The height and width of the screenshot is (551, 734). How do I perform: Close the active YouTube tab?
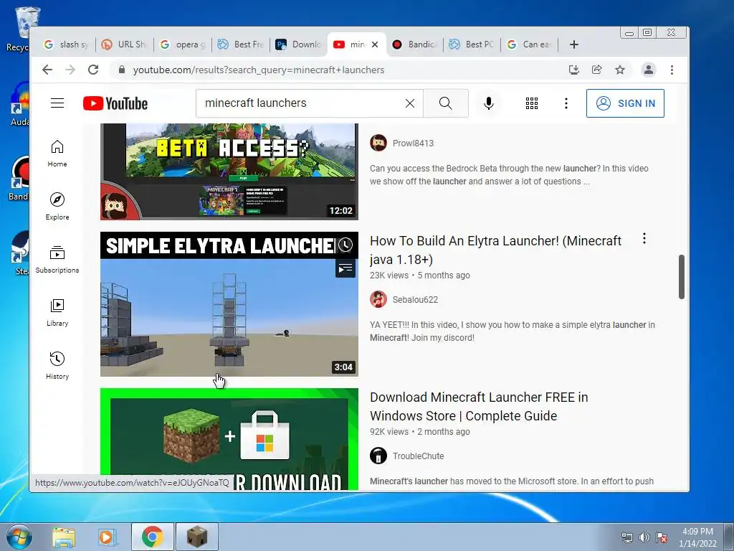pos(374,44)
